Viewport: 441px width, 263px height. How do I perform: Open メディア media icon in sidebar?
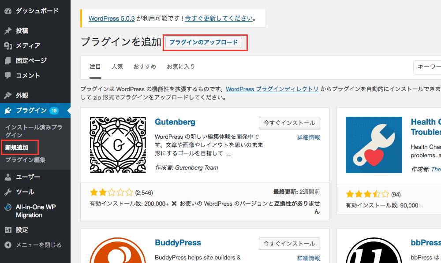[x=8, y=45]
